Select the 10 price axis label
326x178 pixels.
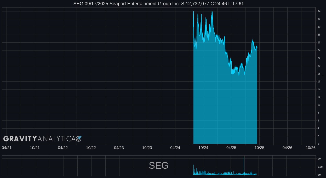pyautogui.click(x=319, y=105)
